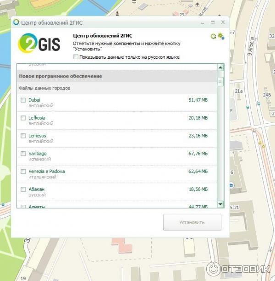The image size is (275, 281).
Task: Click the refresh updates icon
Action: pos(213,36)
